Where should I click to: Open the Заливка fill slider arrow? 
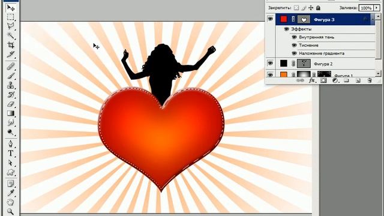click(377, 8)
